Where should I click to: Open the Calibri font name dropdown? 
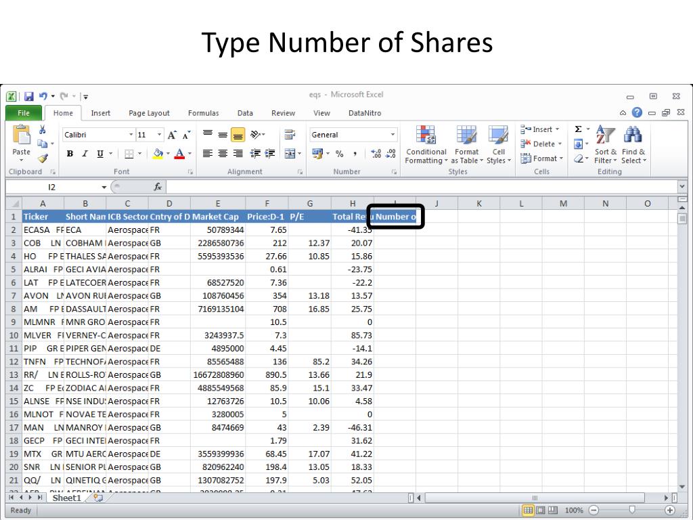coord(131,135)
